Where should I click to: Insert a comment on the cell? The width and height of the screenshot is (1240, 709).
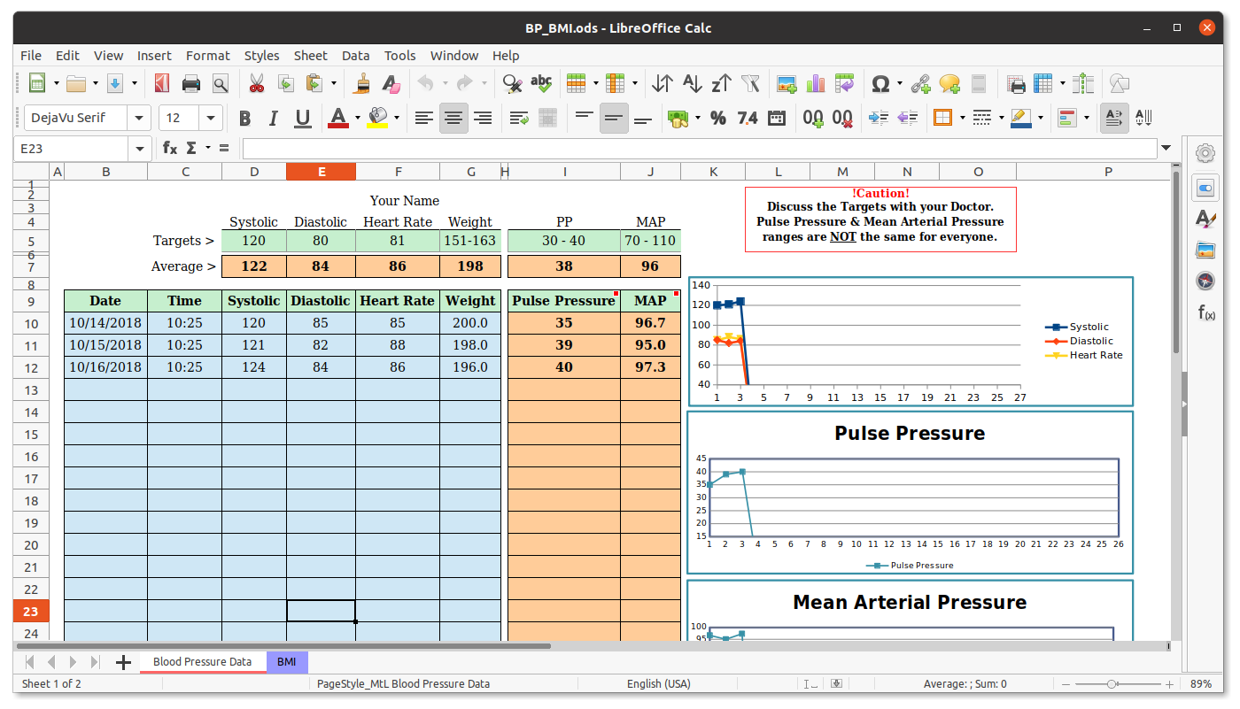(949, 84)
